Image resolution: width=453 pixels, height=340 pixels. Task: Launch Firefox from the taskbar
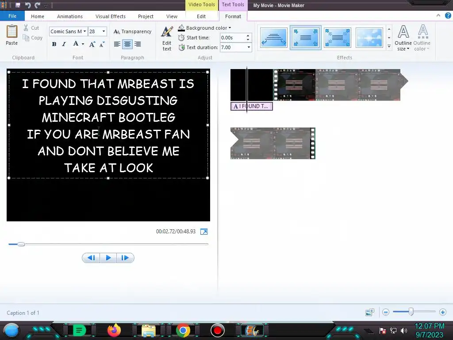tap(114, 330)
